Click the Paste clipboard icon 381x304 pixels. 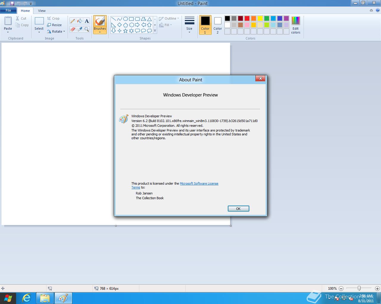point(8,21)
